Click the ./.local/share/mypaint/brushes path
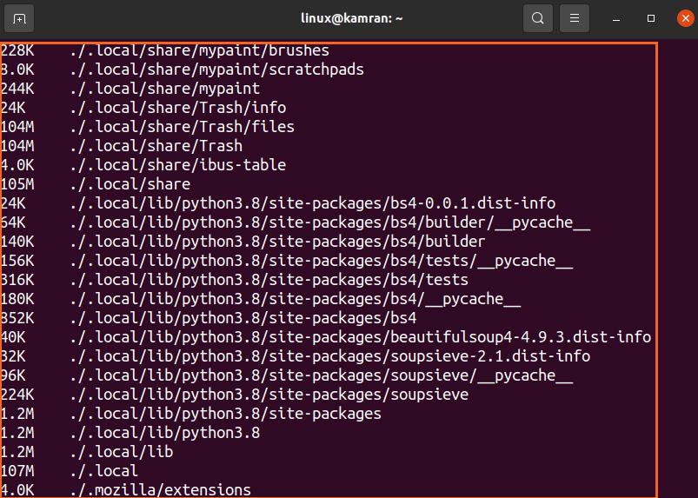The image size is (698, 498). [x=199, y=50]
